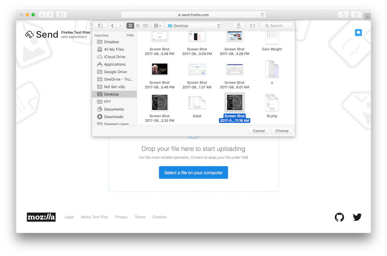
Task: Click the Choose button
Action: (x=282, y=131)
